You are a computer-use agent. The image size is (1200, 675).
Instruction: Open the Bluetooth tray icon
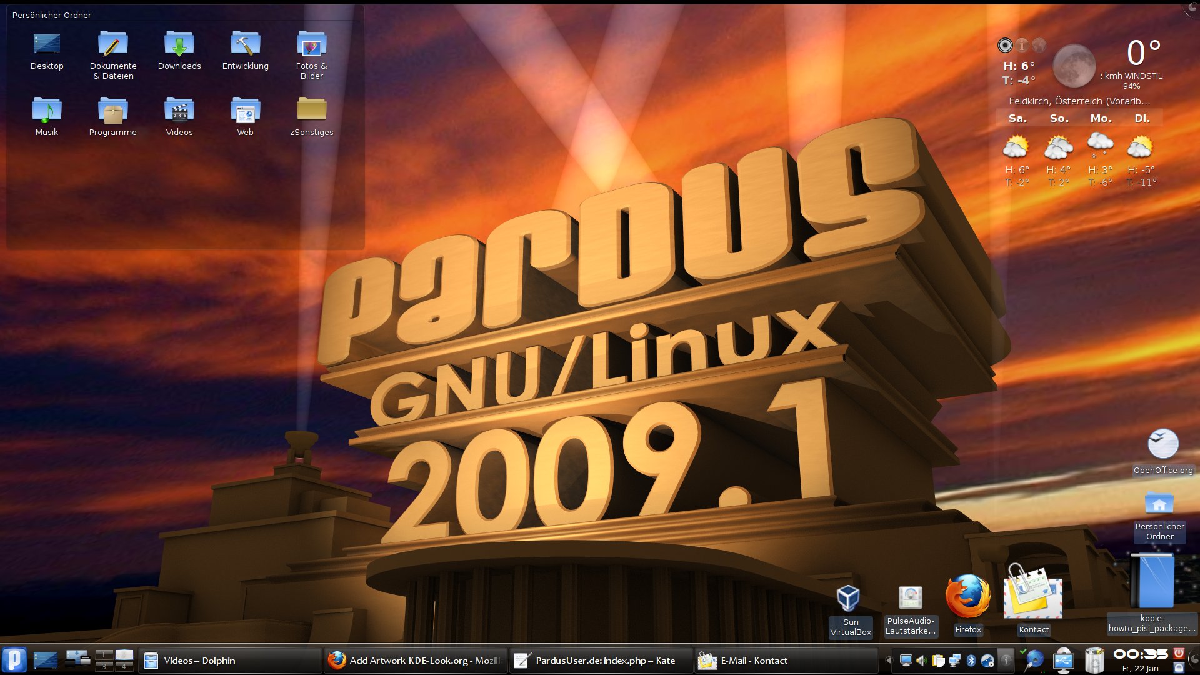(x=971, y=661)
